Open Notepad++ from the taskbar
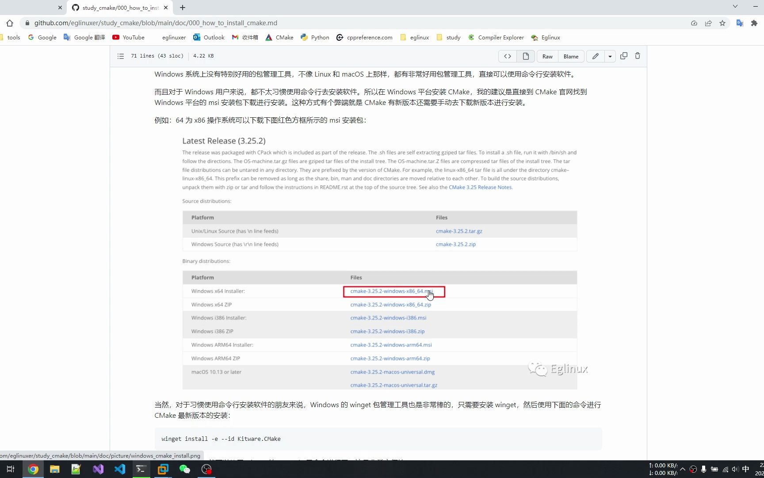The image size is (764, 478). point(76,469)
